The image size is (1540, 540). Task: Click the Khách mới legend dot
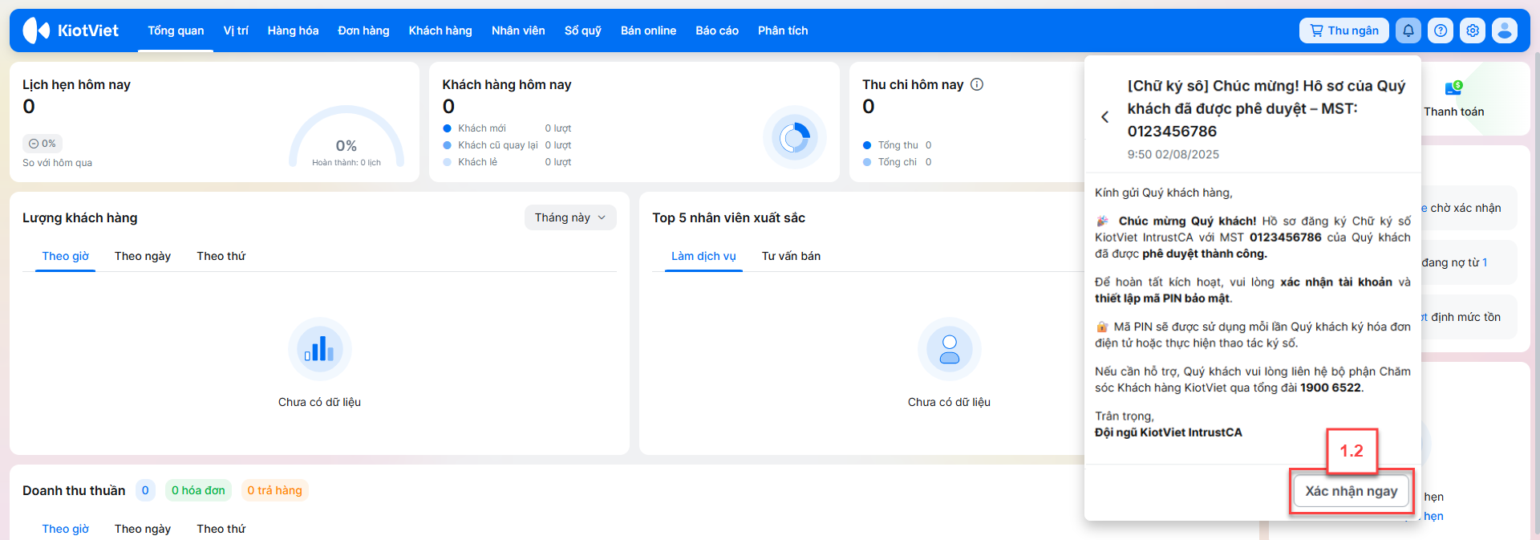[x=448, y=128]
